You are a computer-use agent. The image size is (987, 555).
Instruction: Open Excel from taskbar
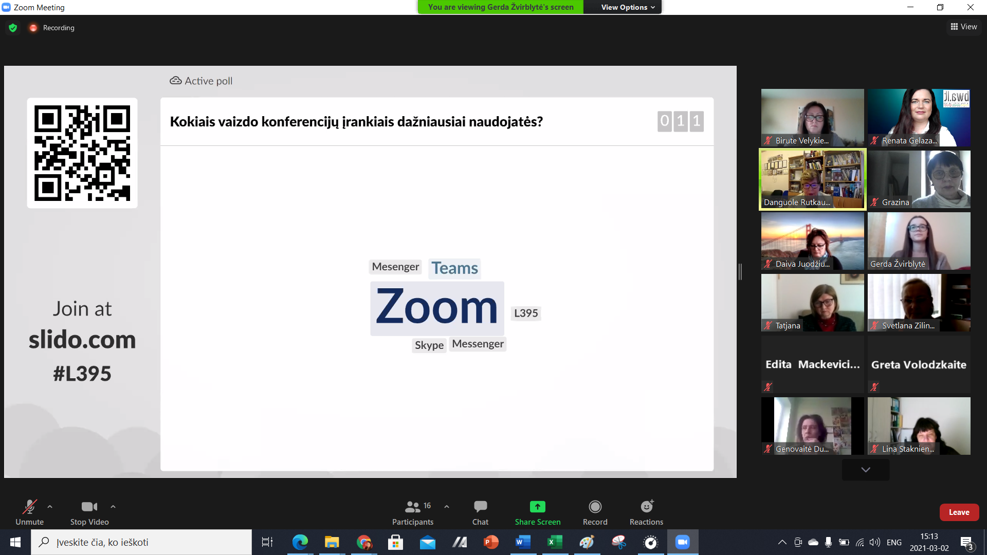pos(555,542)
